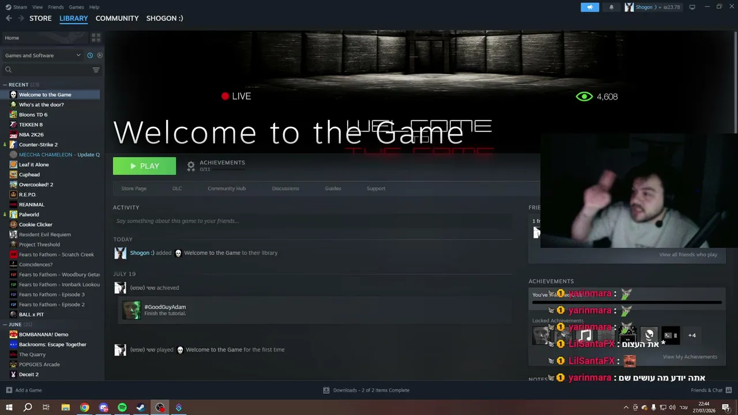
Task: Open Spotify from the taskbar
Action: point(122,408)
